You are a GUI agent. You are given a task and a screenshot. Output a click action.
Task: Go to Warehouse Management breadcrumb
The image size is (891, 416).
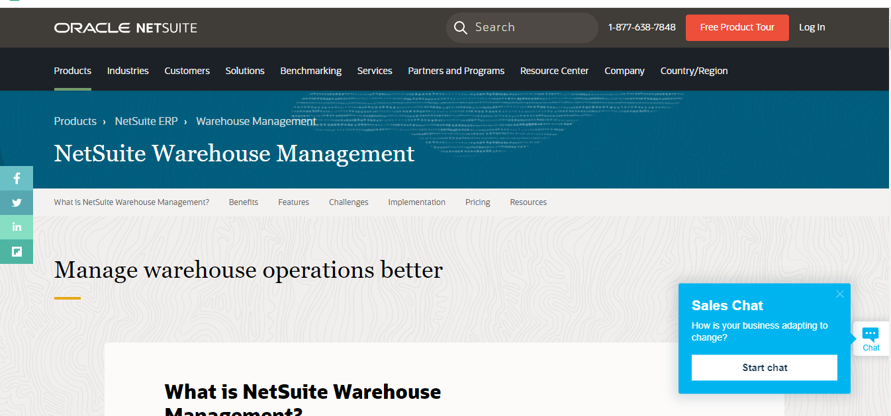[256, 122]
